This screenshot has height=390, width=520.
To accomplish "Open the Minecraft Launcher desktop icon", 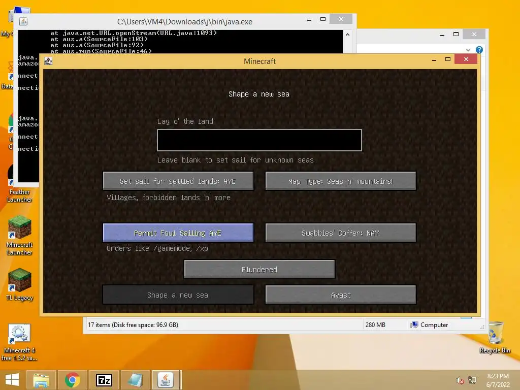I will coord(19,236).
